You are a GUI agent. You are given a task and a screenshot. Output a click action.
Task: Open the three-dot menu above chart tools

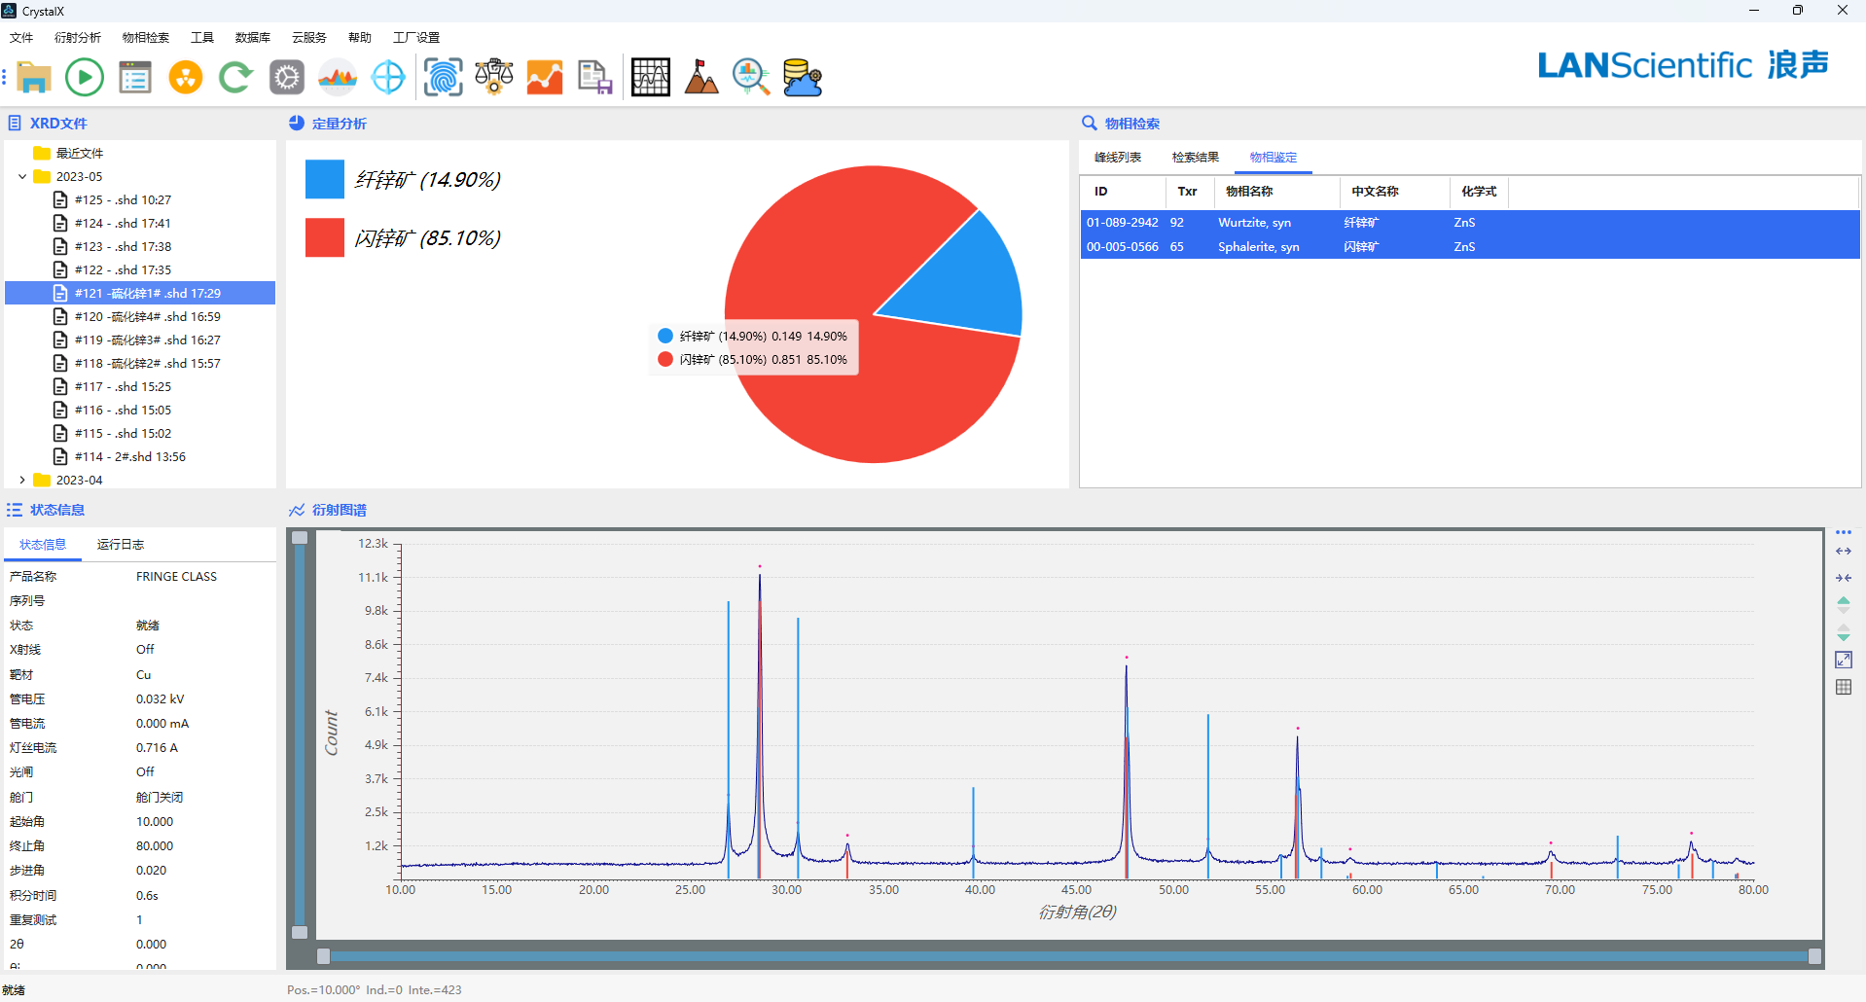(x=1843, y=533)
